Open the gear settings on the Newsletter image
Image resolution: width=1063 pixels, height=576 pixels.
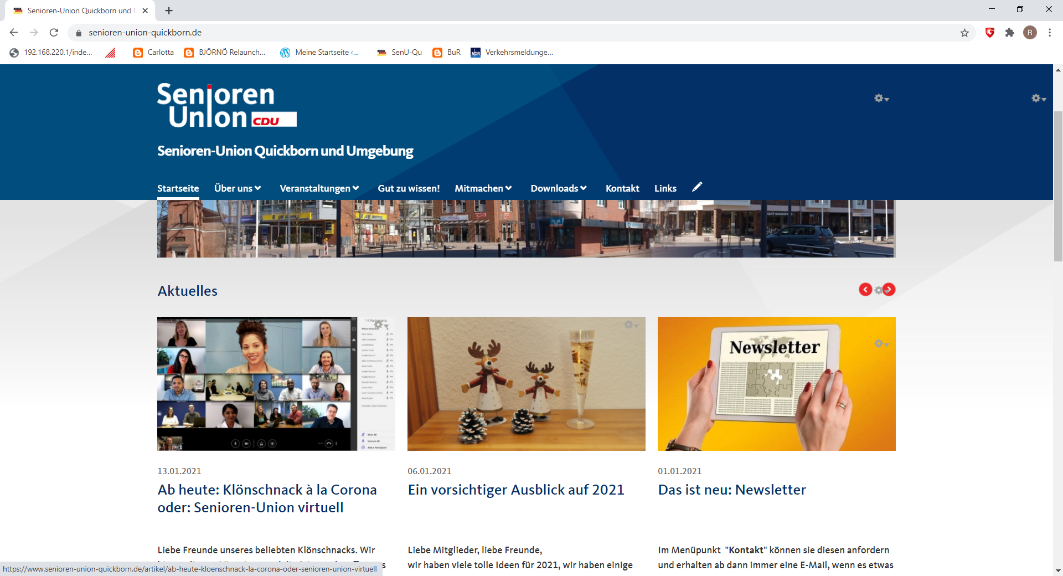[881, 344]
